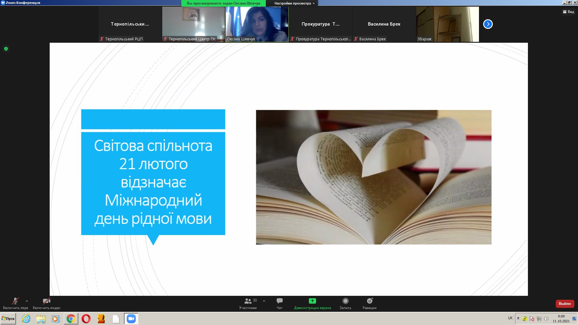This screenshot has width=578, height=325.
Task: Select Тернопільський РЦП participant tile
Action: (x=130, y=24)
